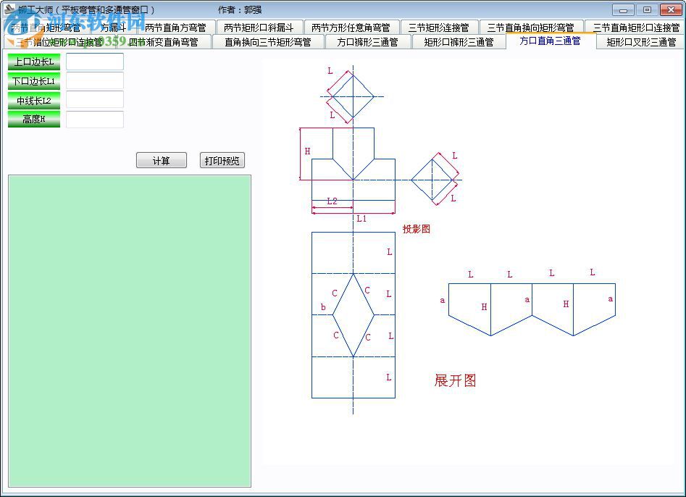Select the 两节方形任意角弯管 tab
The image size is (686, 497).
coord(351,28)
